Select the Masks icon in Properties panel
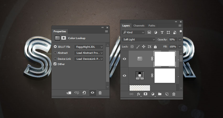This screenshot has height=118, width=223. (x=63, y=38)
